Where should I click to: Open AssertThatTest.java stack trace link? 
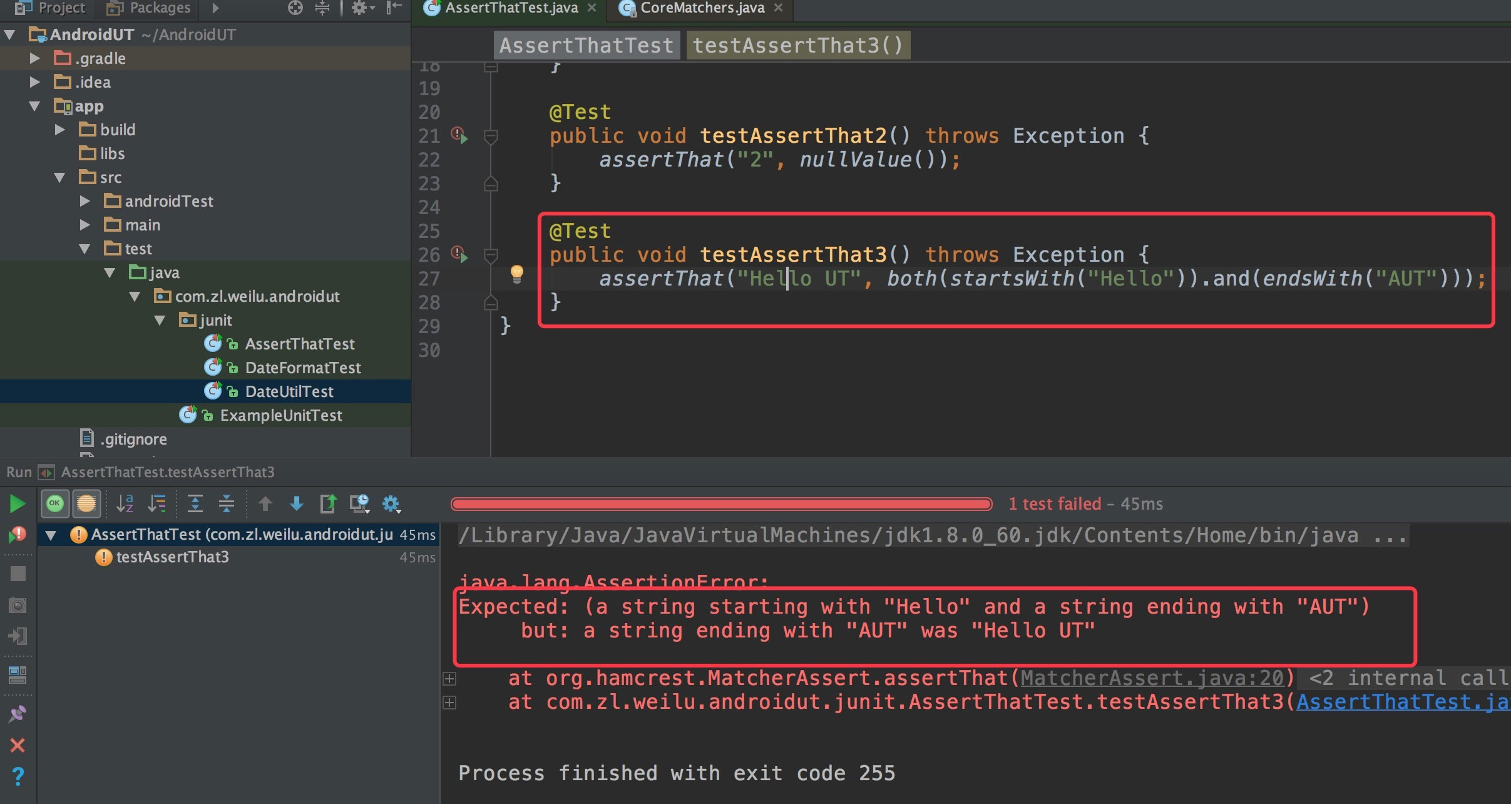pyautogui.click(x=1403, y=702)
